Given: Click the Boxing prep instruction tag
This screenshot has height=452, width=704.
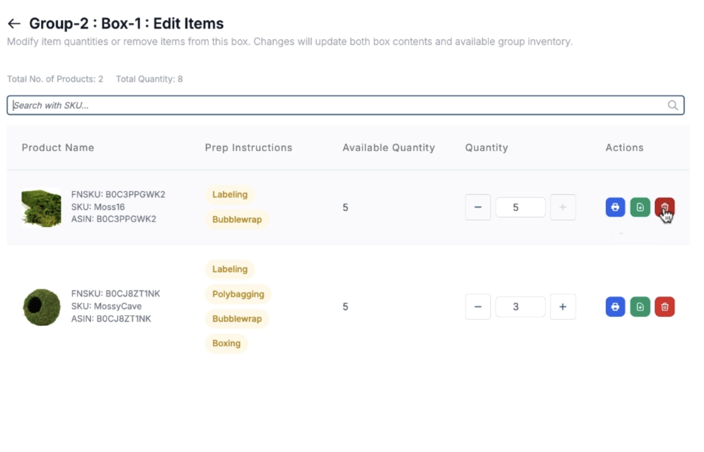Looking at the screenshot, I should 226,343.
